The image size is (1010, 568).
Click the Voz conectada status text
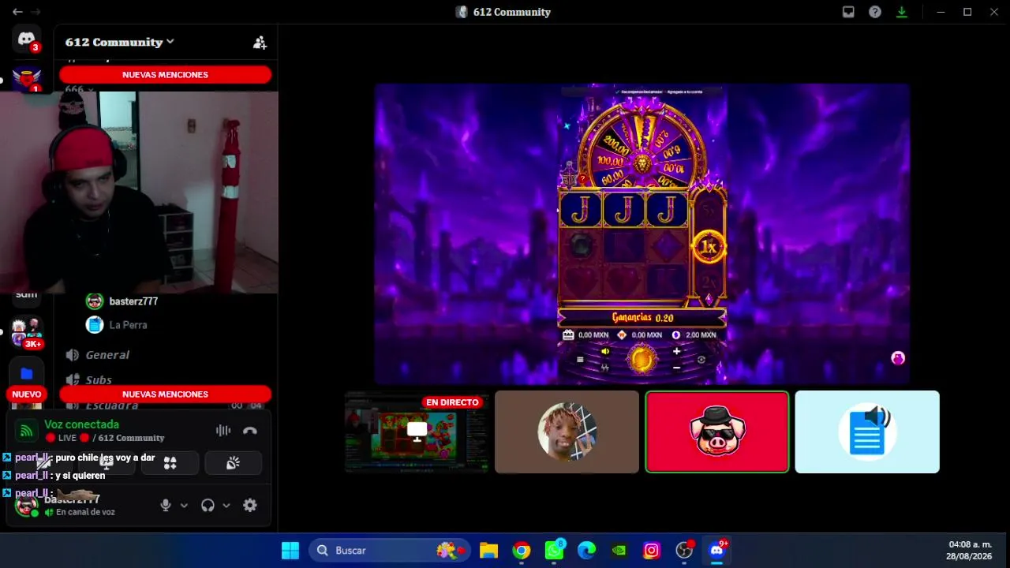[x=81, y=424]
